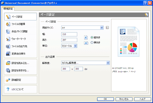This screenshot has width=153, height=103.
Task: Click the portrait page icon
Action: point(86,37)
